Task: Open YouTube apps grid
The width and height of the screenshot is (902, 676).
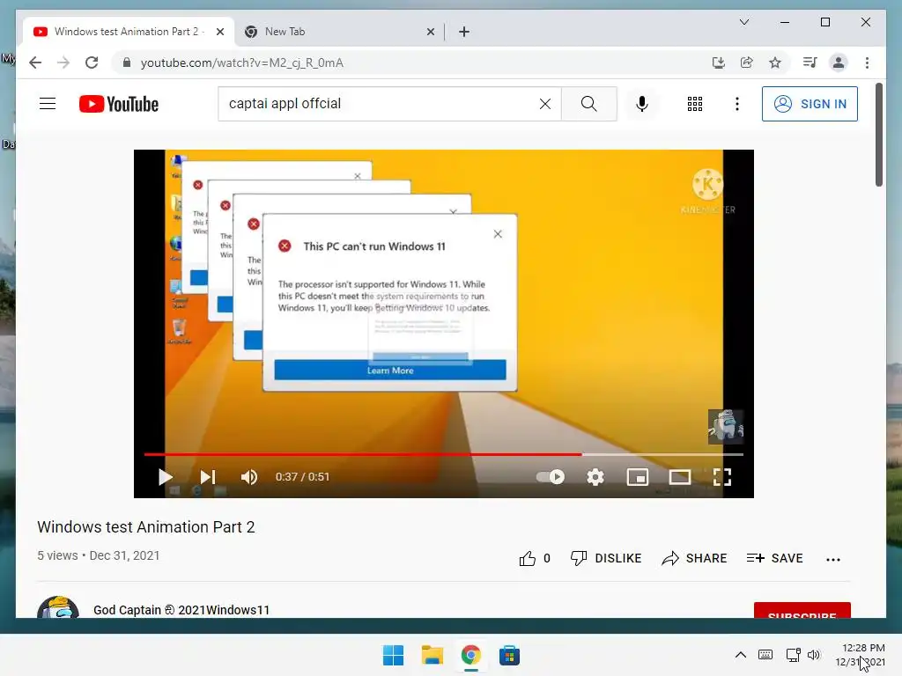Action: tap(695, 104)
